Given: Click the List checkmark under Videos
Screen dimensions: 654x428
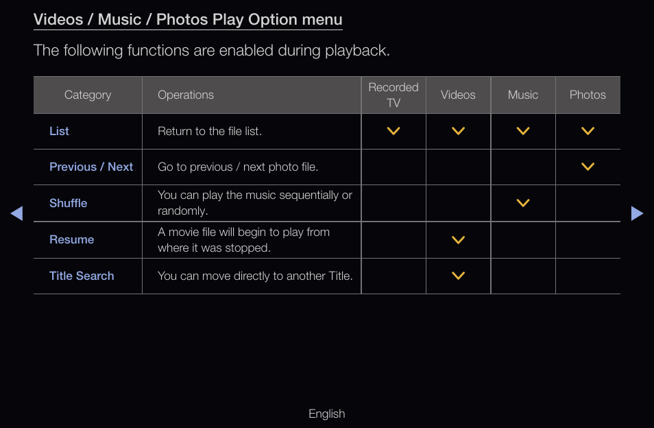Looking at the screenshot, I should [458, 131].
